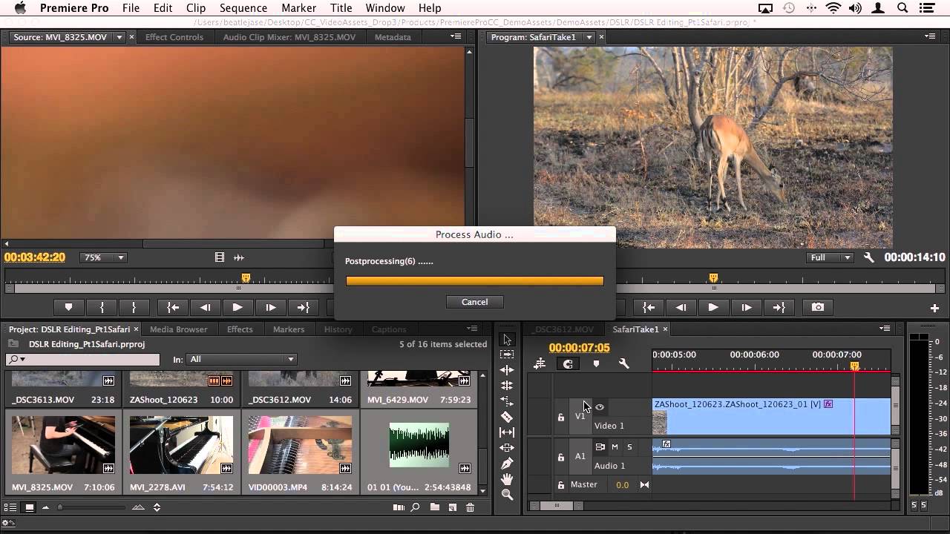This screenshot has width=950, height=534.
Task: Select the Ripple Edit tool
Action: (507, 370)
